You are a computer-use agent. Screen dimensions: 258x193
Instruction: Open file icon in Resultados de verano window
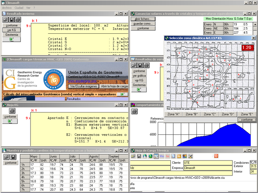[134, 65]
